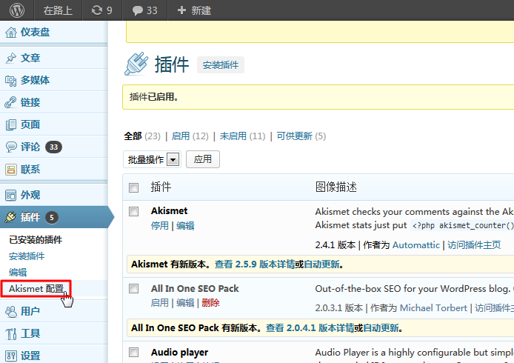The height and width of the screenshot is (363, 514).
Task: Open the 新建 menu in admin bar
Action: coord(201,10)
